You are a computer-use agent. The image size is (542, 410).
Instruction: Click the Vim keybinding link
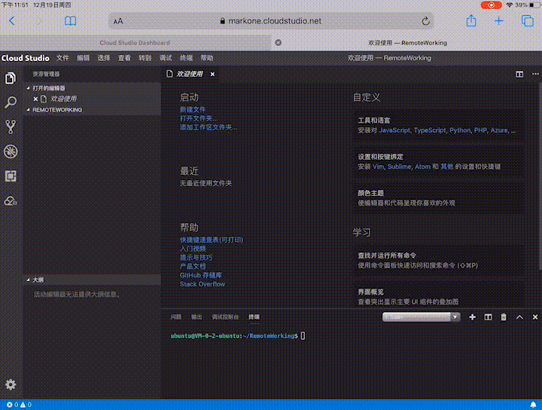coord(378,167)
